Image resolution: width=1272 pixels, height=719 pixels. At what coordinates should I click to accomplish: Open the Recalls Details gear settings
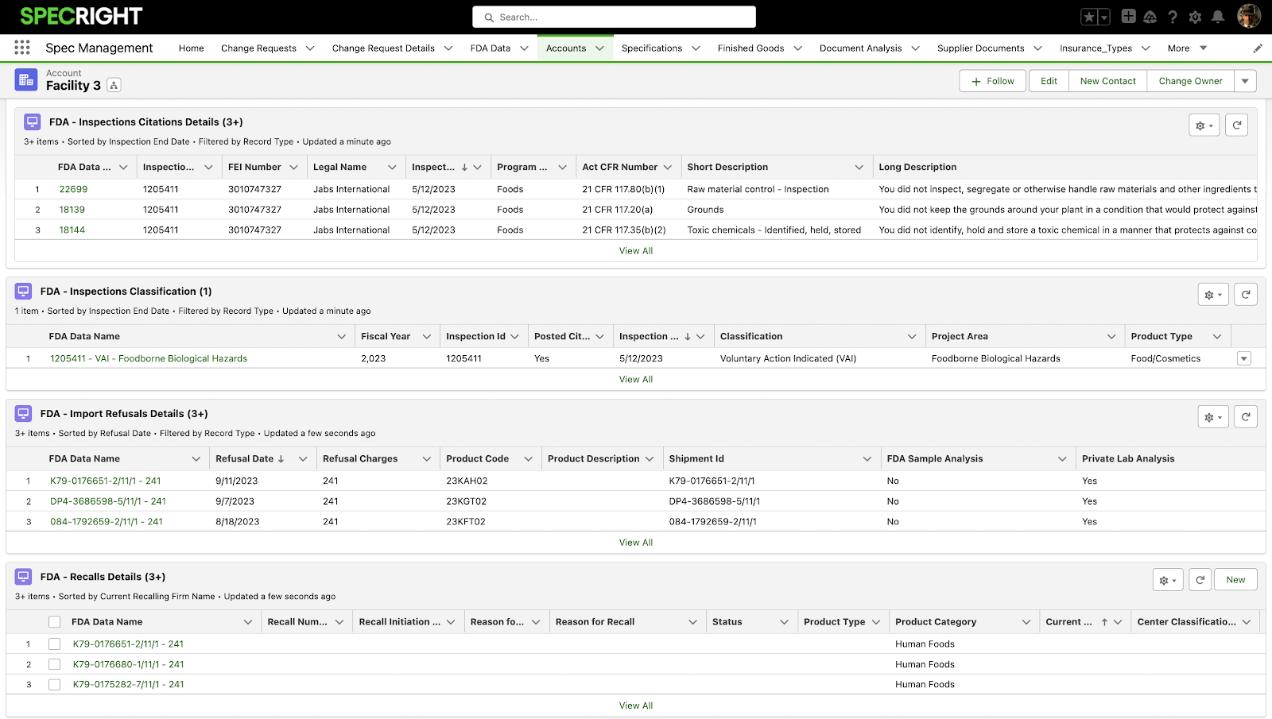point(1168,579)
